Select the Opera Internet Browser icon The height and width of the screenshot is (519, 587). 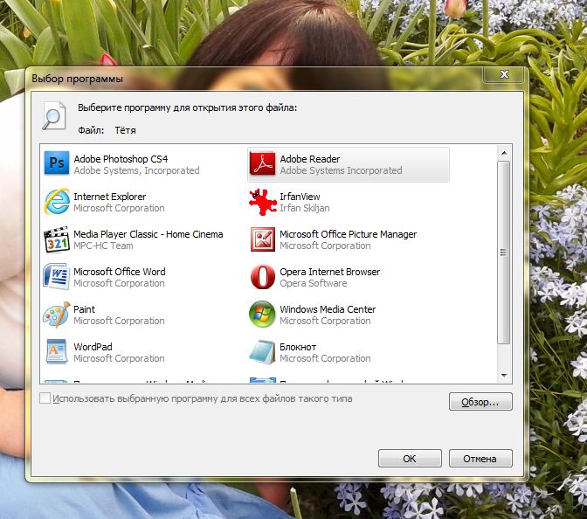click(x=263, y=277)
